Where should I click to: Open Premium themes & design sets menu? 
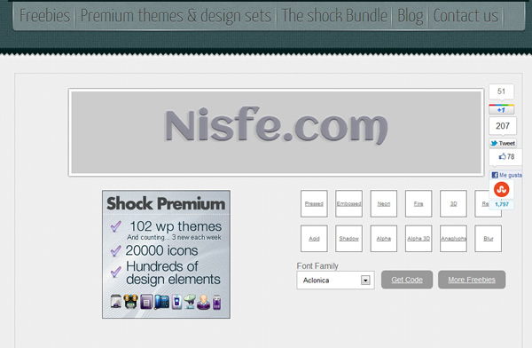[x=176, y=16]
